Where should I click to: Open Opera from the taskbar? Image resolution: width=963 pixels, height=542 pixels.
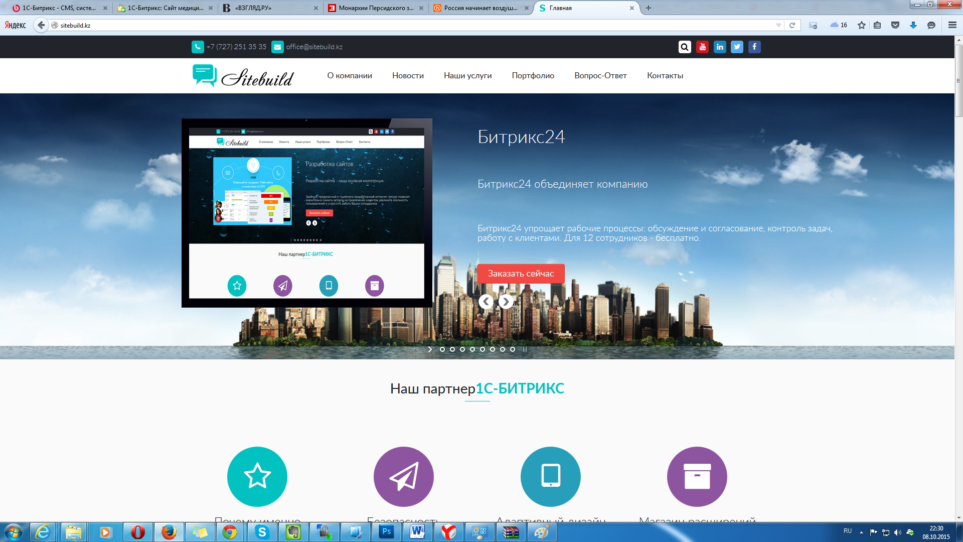(137, 532)
